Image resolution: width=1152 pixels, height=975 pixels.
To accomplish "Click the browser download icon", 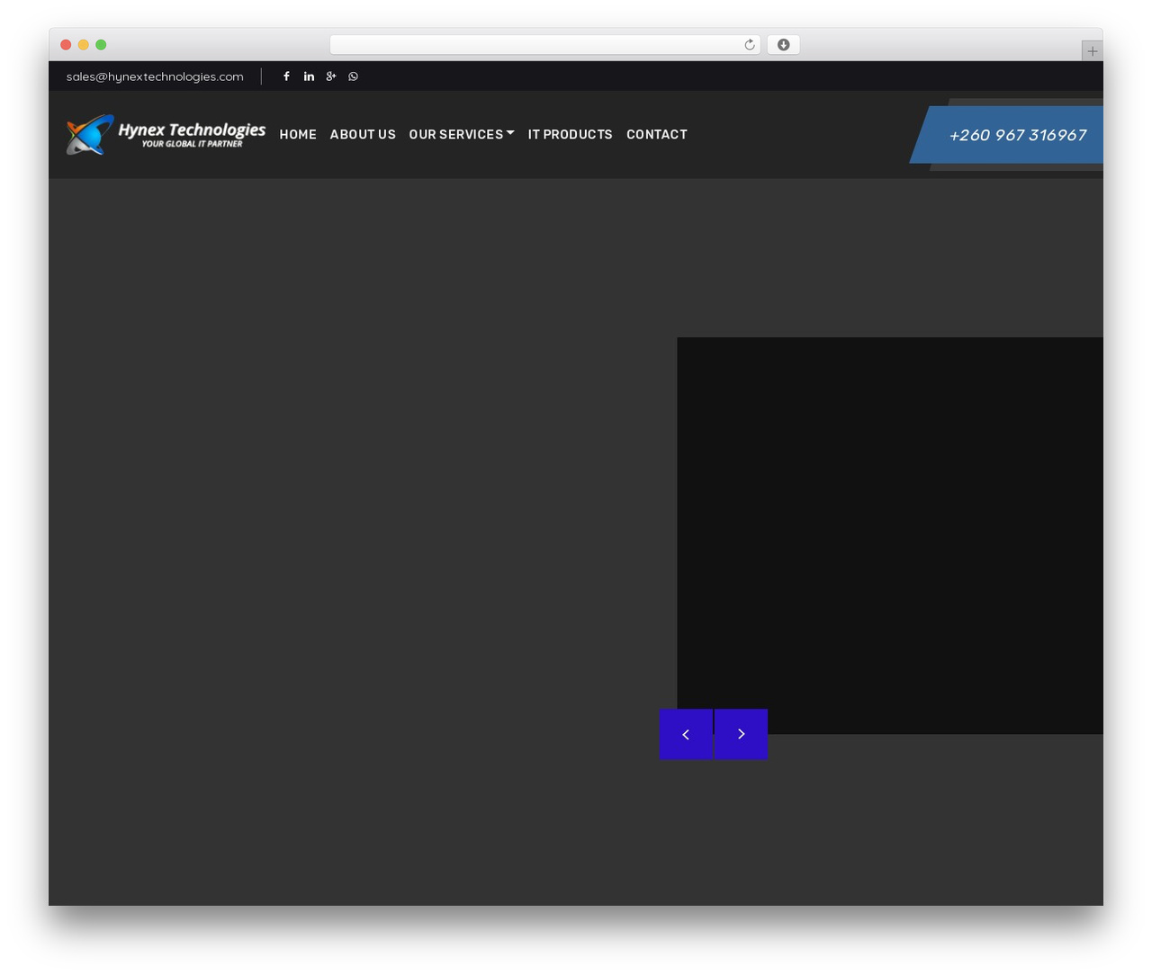I will pyautogui.click(x=783, y=45).
